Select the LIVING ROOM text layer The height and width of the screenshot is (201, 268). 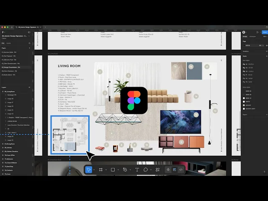[x=12, y=121]
